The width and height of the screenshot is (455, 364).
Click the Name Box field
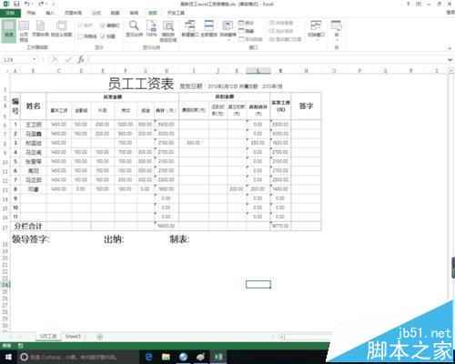[x=17, y=59]
